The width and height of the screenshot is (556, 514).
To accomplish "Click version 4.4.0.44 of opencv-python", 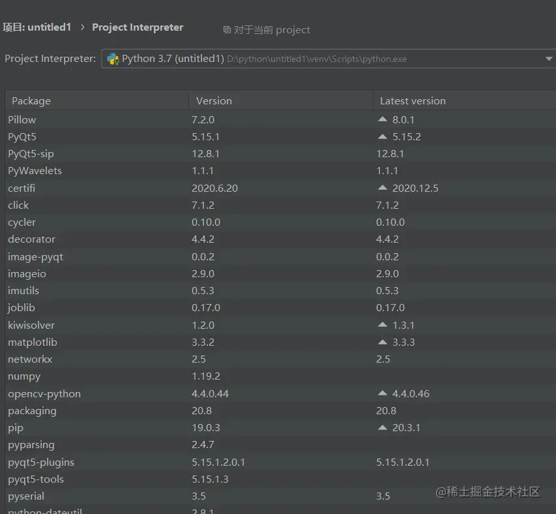I will pyautogui.click(x=210, y=393).
